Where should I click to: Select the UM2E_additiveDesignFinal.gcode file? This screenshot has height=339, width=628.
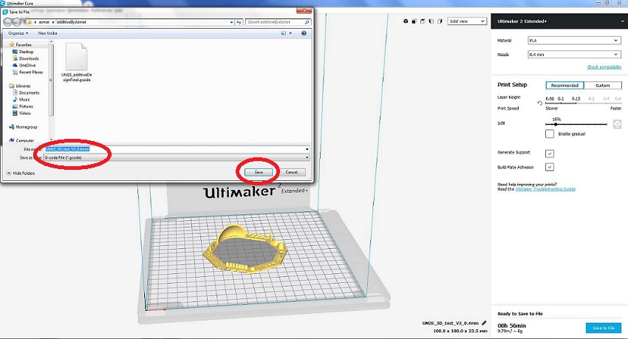(76, 63)
